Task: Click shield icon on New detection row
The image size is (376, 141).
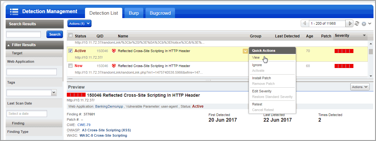Action: [114, 66]
